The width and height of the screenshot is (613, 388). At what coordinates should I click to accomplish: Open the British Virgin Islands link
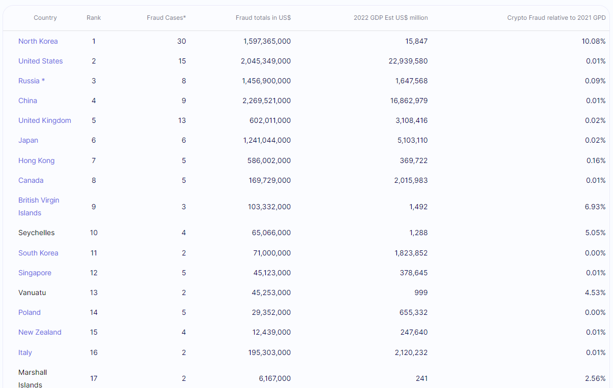[x=39, y=201]
